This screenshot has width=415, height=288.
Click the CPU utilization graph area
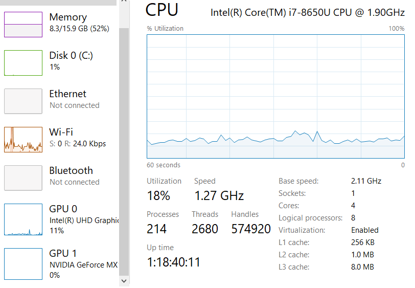coord(275,96)
